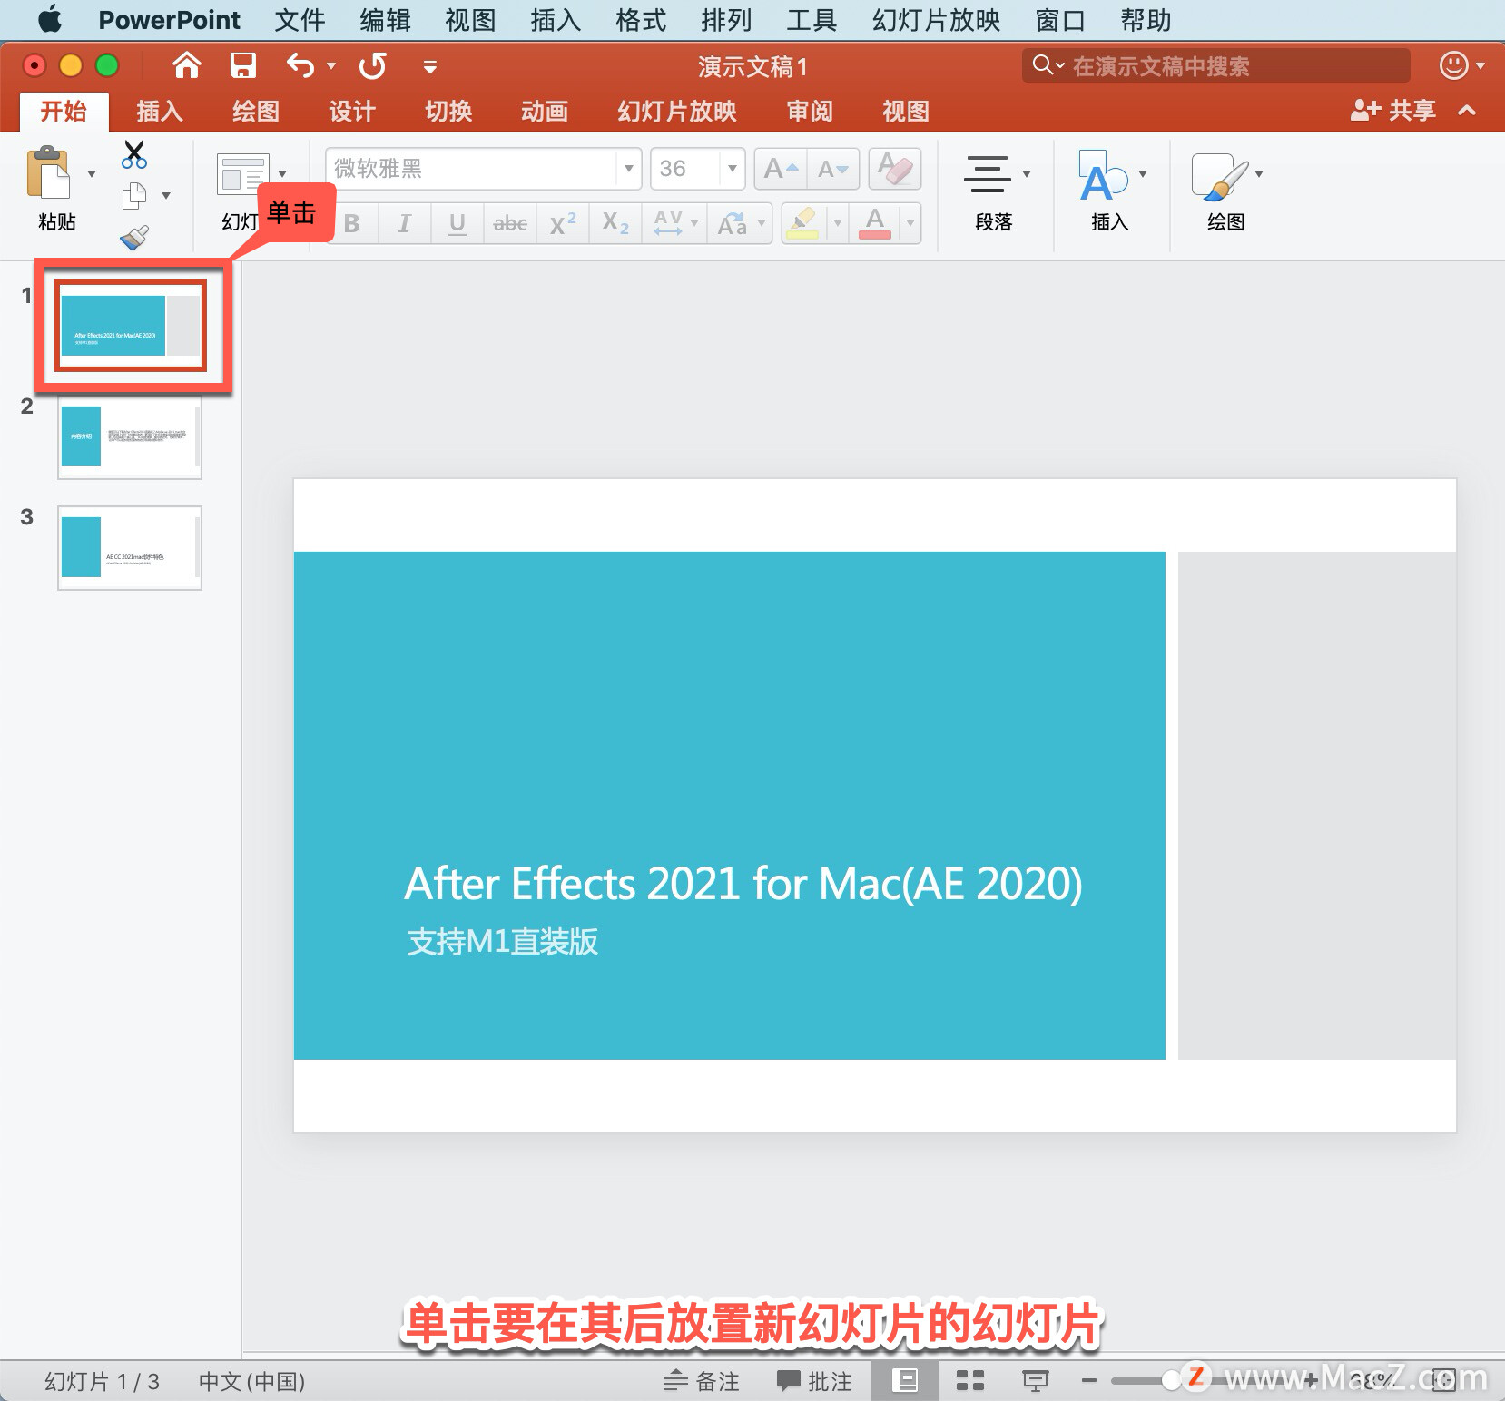Toggle Underline formatting
The height and width of the screenshot is (1401, 1505).
[x=457, y=223]
